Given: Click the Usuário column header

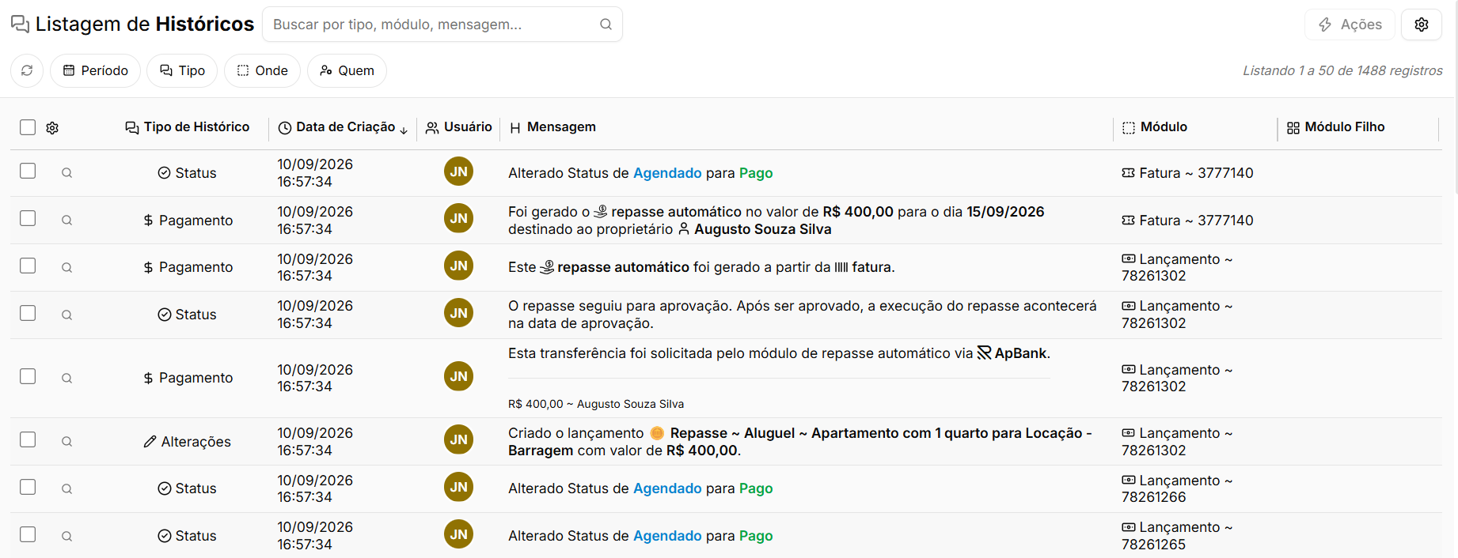Looking at the screenshot, I should click(459, 127).
